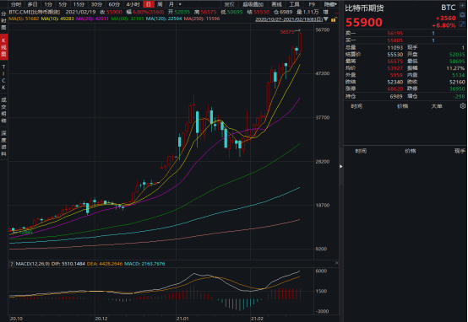Click the 56700 price axis label
The width and height of the screenshot is (468, 322).
tap(323, 30)
